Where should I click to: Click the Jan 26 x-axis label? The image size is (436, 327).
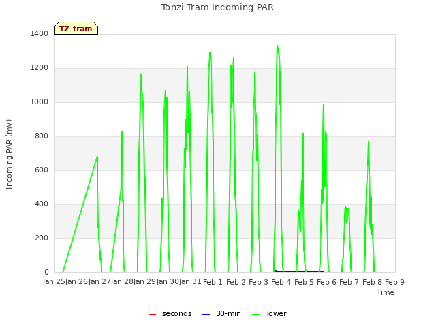click(77, 282)
